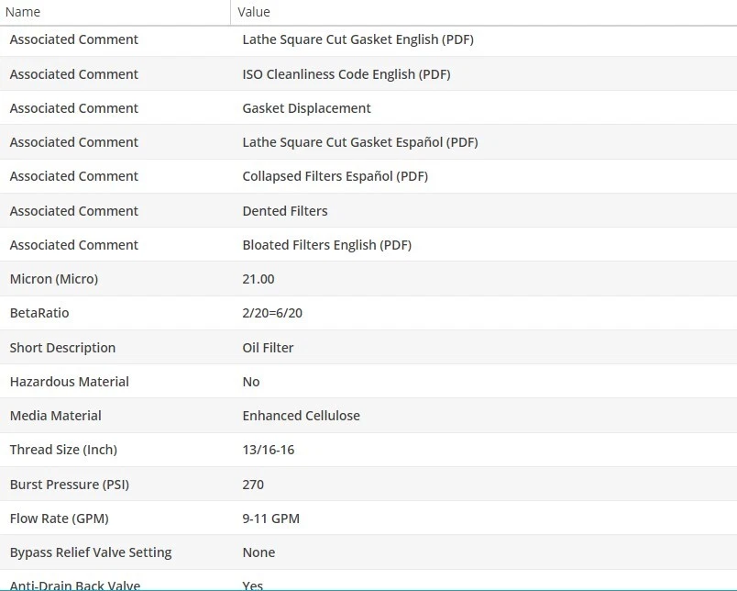Click the Anti-Drain Back Valve row label
Viewport: 737px width, 591px height.
pos(74,585)
